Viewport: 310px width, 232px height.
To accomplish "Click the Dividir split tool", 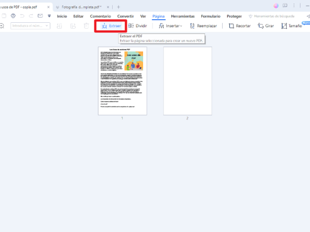I will click(138, 26).
